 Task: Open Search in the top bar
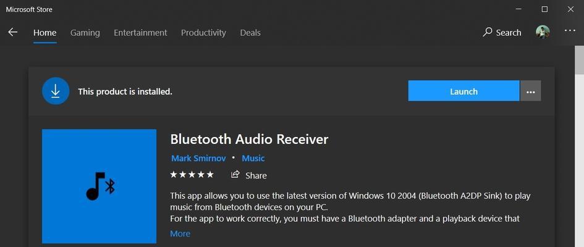(x=502, y=32)
